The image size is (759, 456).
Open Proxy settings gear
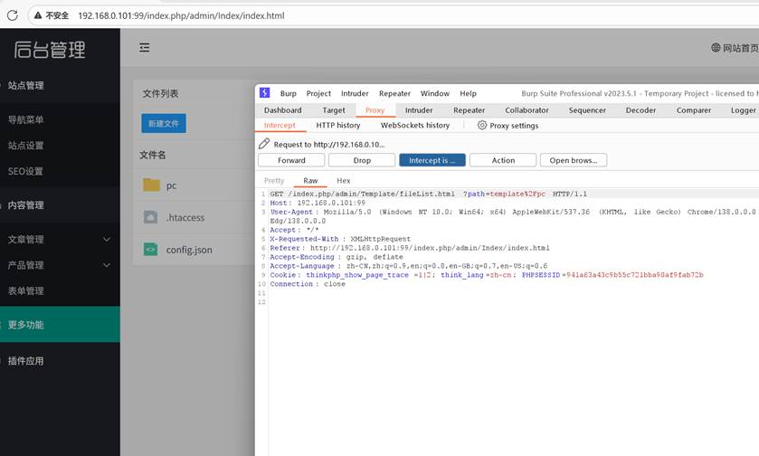(x=481, y=126)
